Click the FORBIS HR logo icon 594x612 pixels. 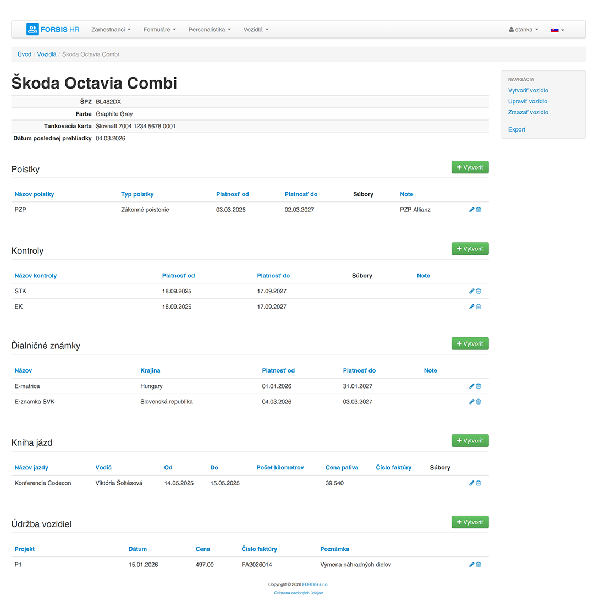(x=32, y=29)
